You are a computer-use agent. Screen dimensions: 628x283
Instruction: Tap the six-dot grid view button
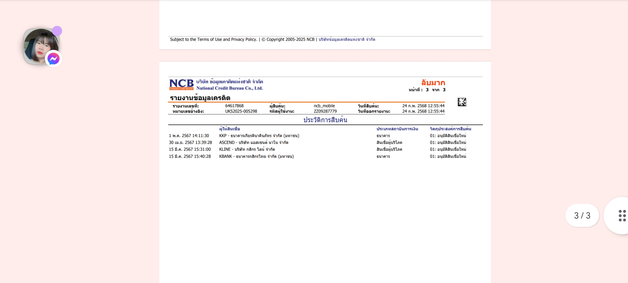pyautogui.click(x=622, y=215)
